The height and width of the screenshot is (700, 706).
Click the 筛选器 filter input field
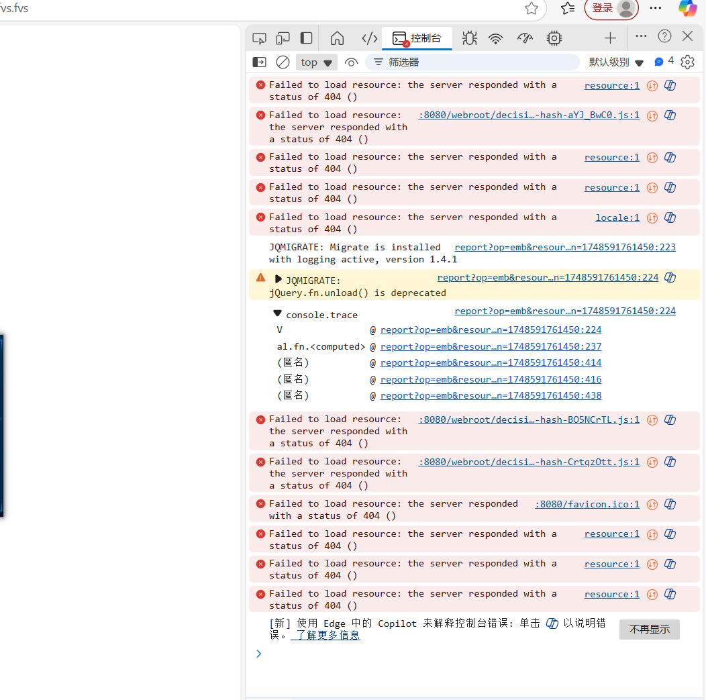pos(476,62)
